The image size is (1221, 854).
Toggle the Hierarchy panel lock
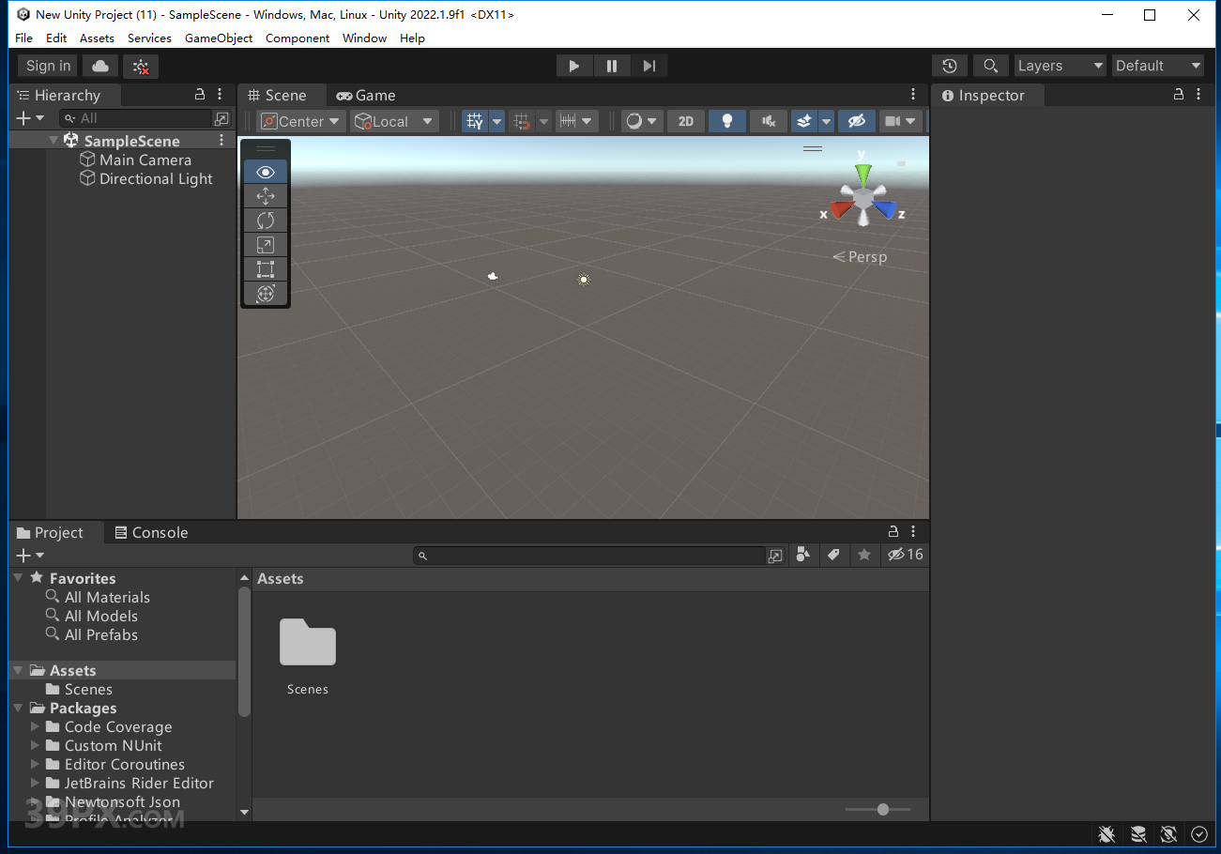pos(200,95)
